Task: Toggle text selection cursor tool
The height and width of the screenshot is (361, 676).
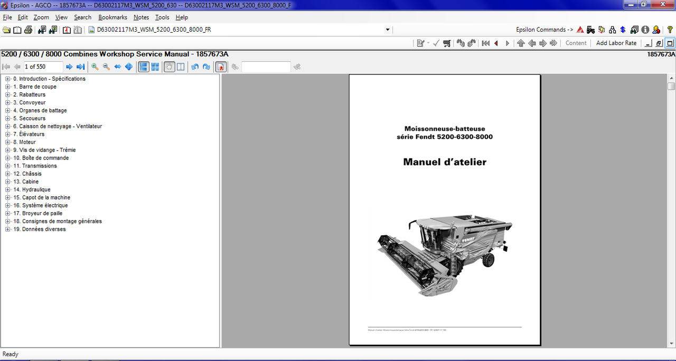Action: pos(181,66)
